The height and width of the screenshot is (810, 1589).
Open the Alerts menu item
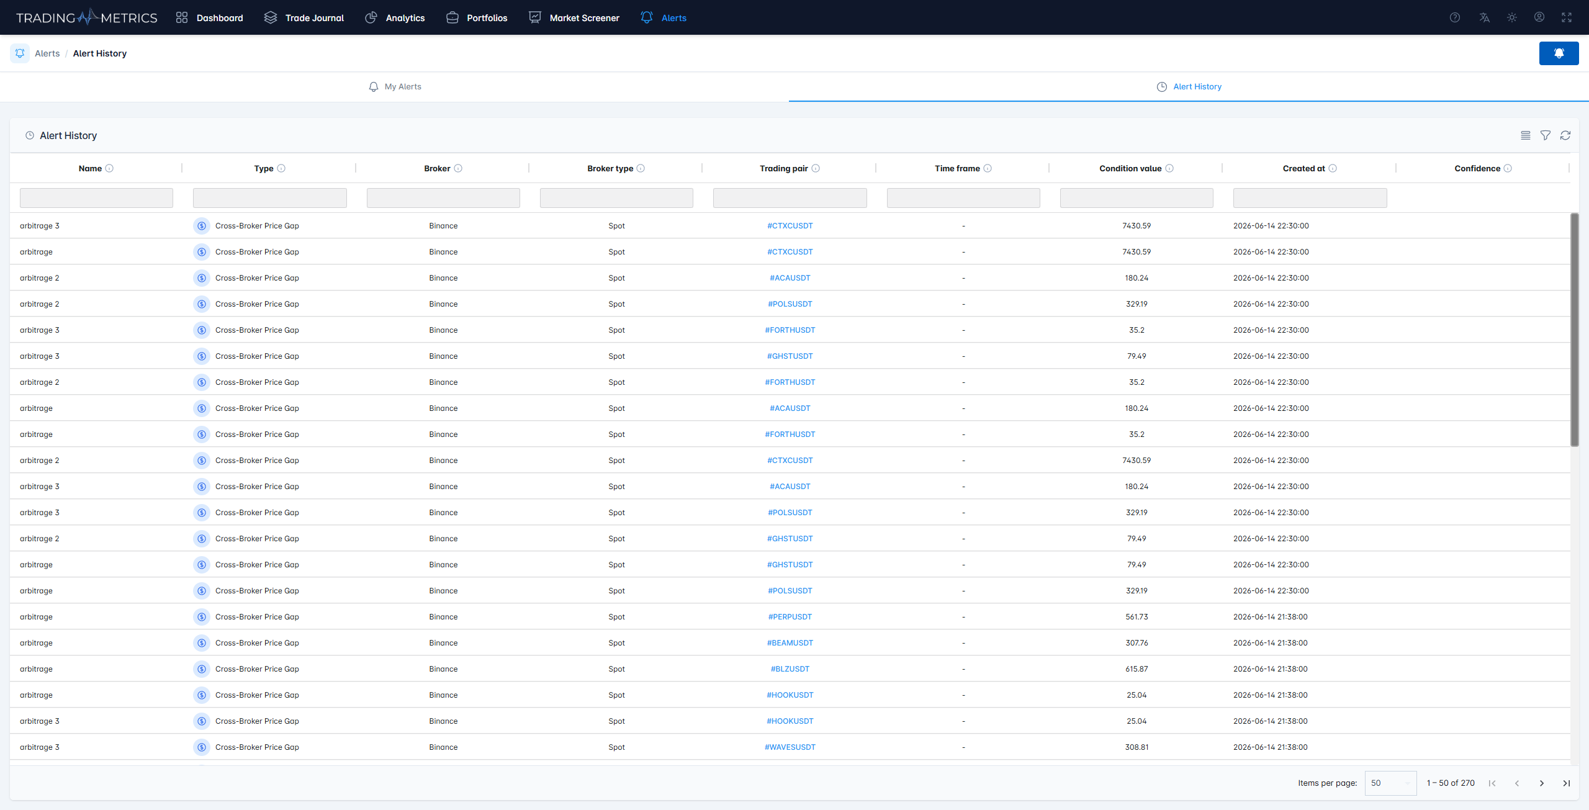[664, 17]
